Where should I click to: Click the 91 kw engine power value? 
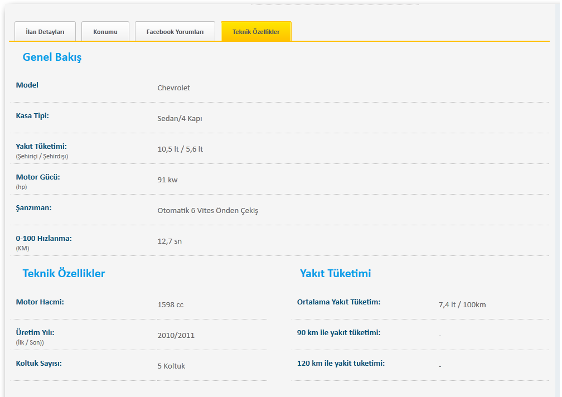click(167, 180)
